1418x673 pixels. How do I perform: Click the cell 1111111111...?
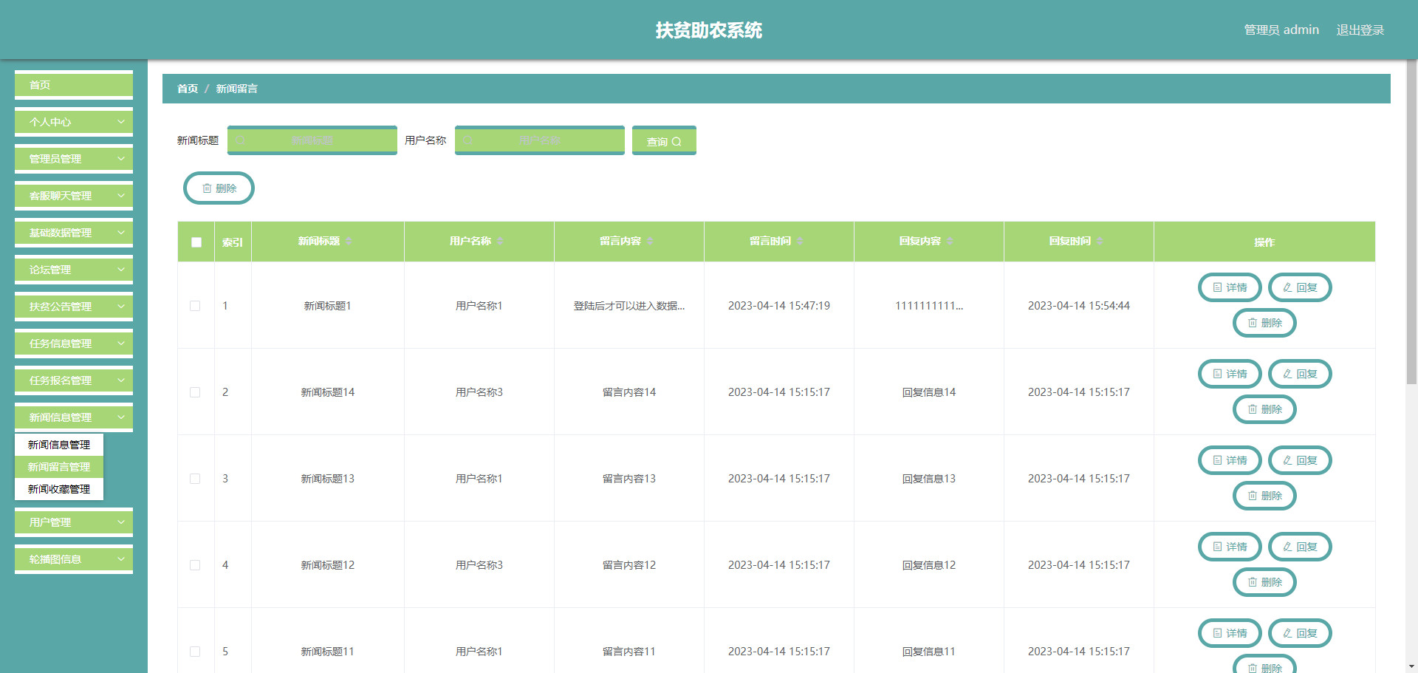929,306
